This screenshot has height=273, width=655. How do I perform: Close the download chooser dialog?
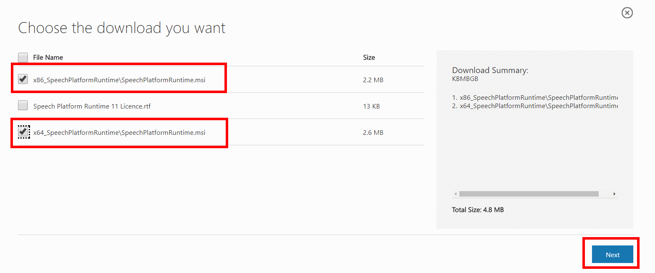(627, 13)
